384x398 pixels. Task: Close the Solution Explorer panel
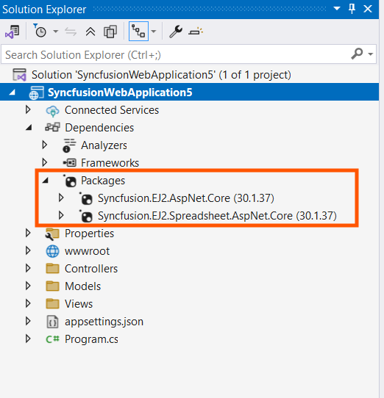(x=368, y=9)
